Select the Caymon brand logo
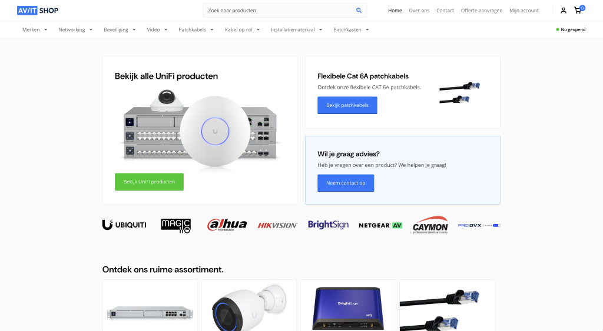 [x=430, y=225]
